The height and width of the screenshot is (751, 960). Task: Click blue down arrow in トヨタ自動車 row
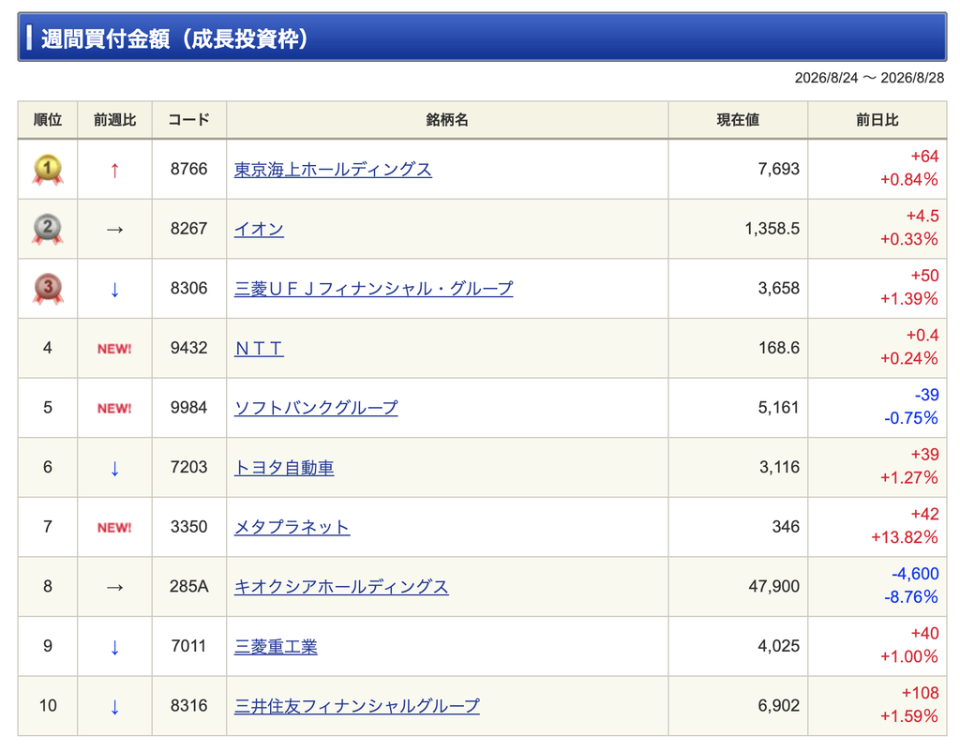[x=114, y=468]
